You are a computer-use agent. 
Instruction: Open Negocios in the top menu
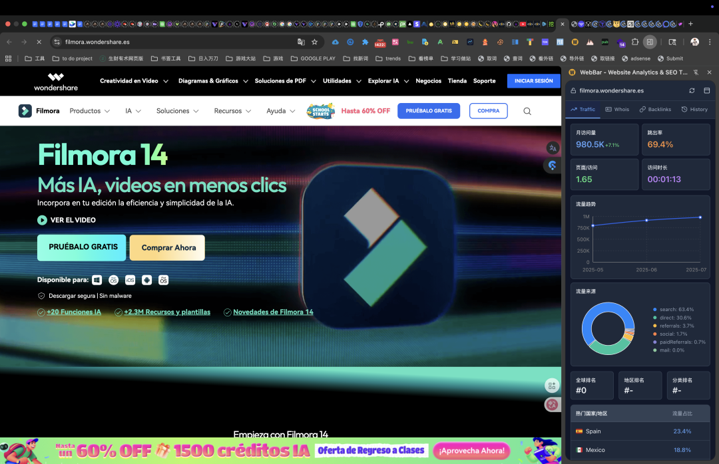428,81
